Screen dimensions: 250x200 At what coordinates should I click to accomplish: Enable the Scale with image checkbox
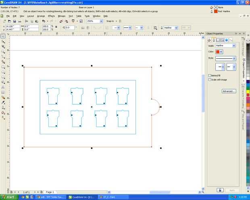210,79
